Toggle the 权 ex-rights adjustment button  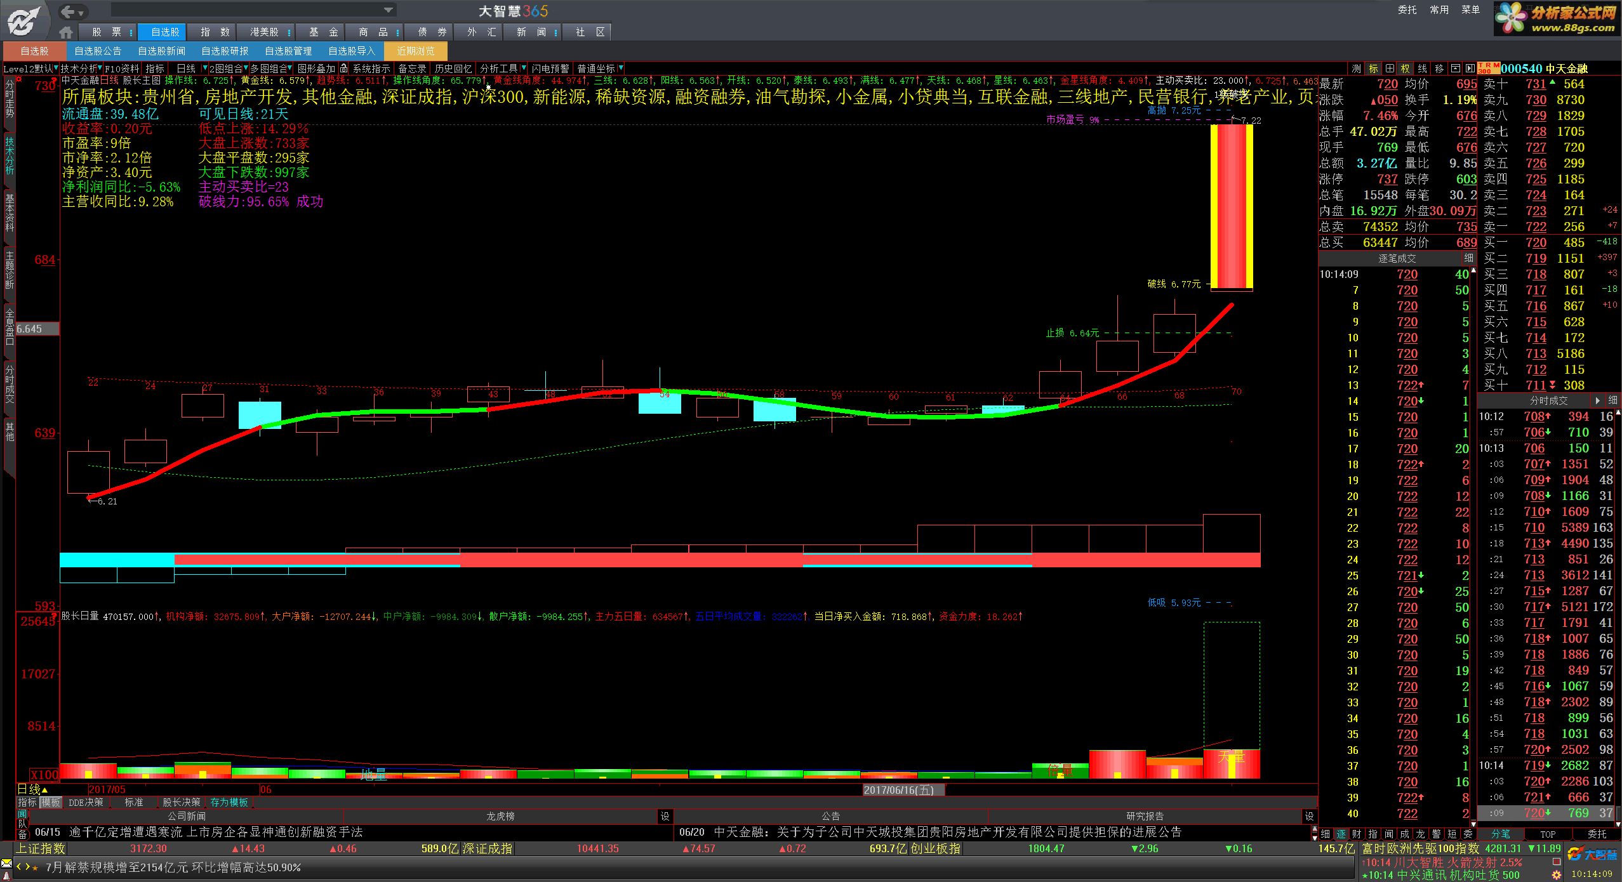(x=1406, y=69)
